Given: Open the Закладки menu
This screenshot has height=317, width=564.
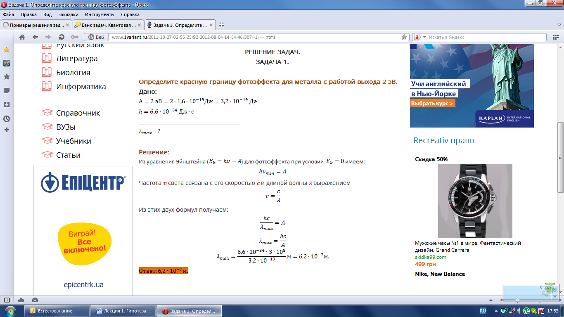Looking at the screenshot, I should click(68, 14).
